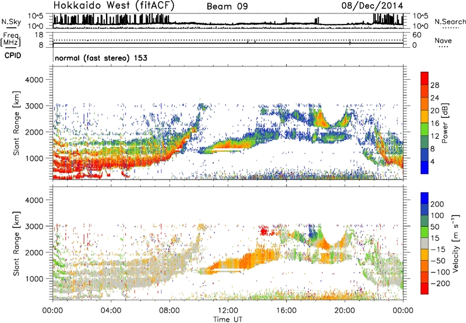This screenshot has height=323, width=466.
Task: Click the '20' power colorbar value
Action: click(435, 111)
